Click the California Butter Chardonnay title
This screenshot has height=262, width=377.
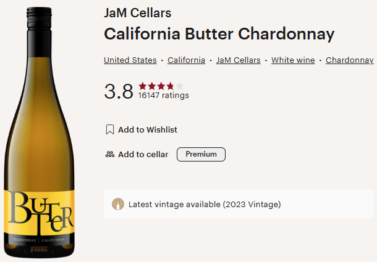point(219,34)
